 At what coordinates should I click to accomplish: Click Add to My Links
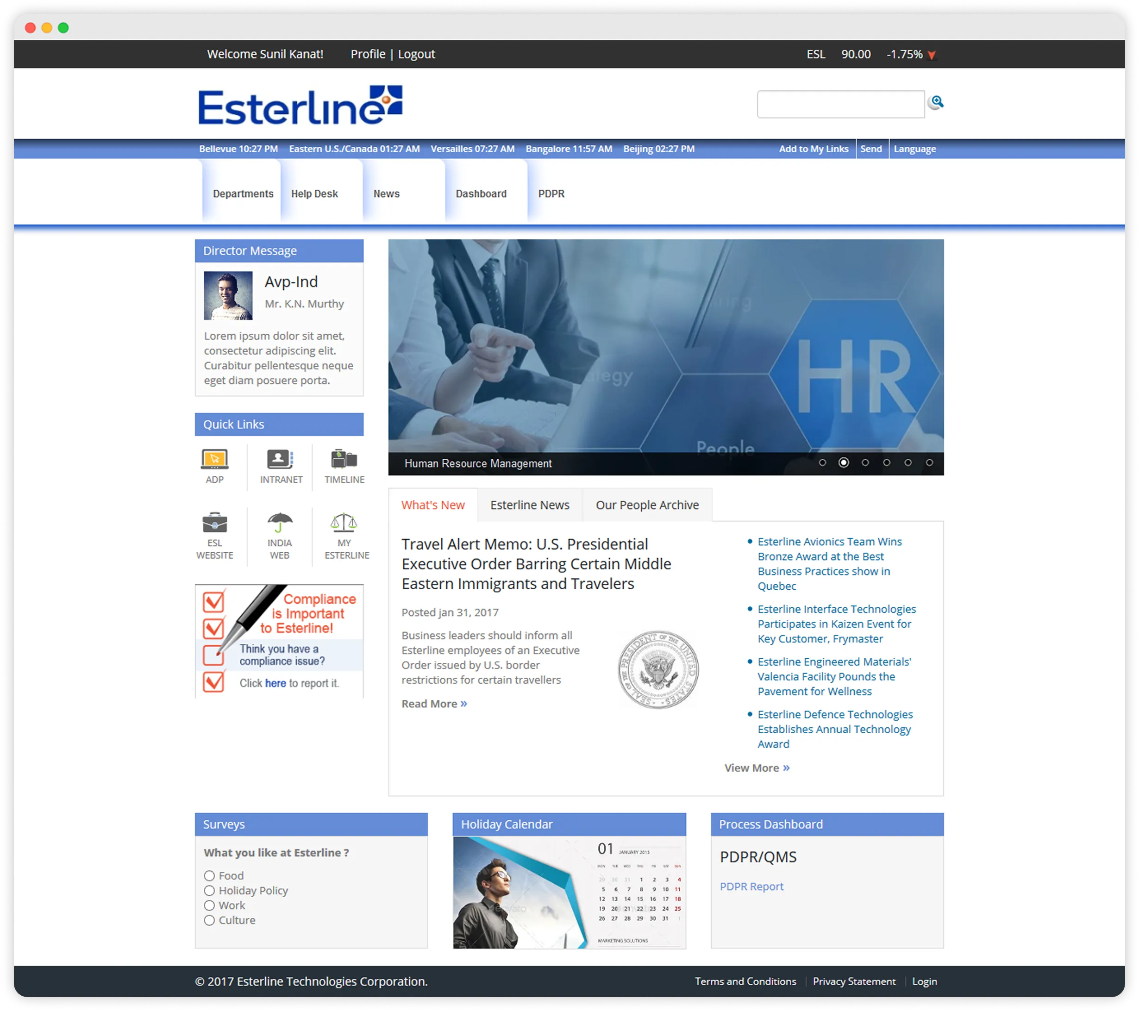814,149
